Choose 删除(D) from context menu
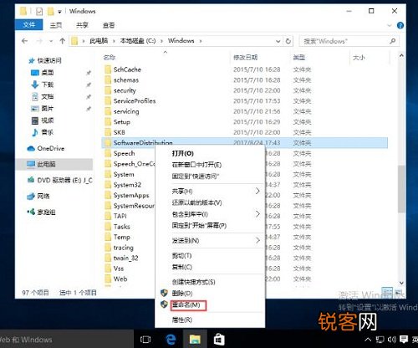Screen dimensions: 418x348 [182, 294]
